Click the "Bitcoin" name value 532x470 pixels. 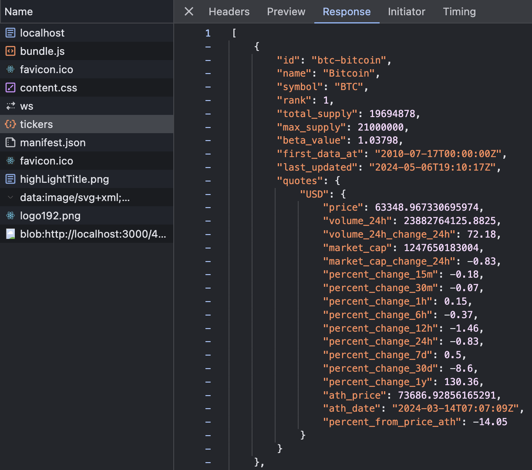point(349,74)
